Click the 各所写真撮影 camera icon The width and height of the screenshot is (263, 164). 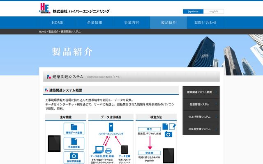pos(74,156)
